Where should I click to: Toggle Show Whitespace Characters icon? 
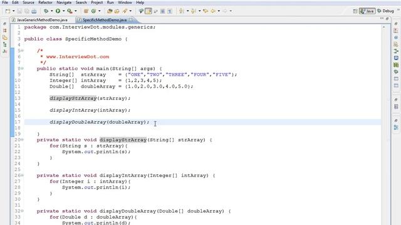coord(170,11)
